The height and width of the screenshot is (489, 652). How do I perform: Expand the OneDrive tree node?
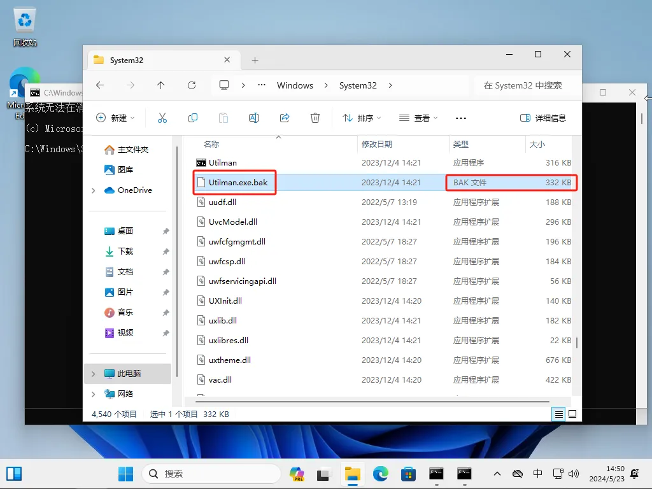point(93,190)
